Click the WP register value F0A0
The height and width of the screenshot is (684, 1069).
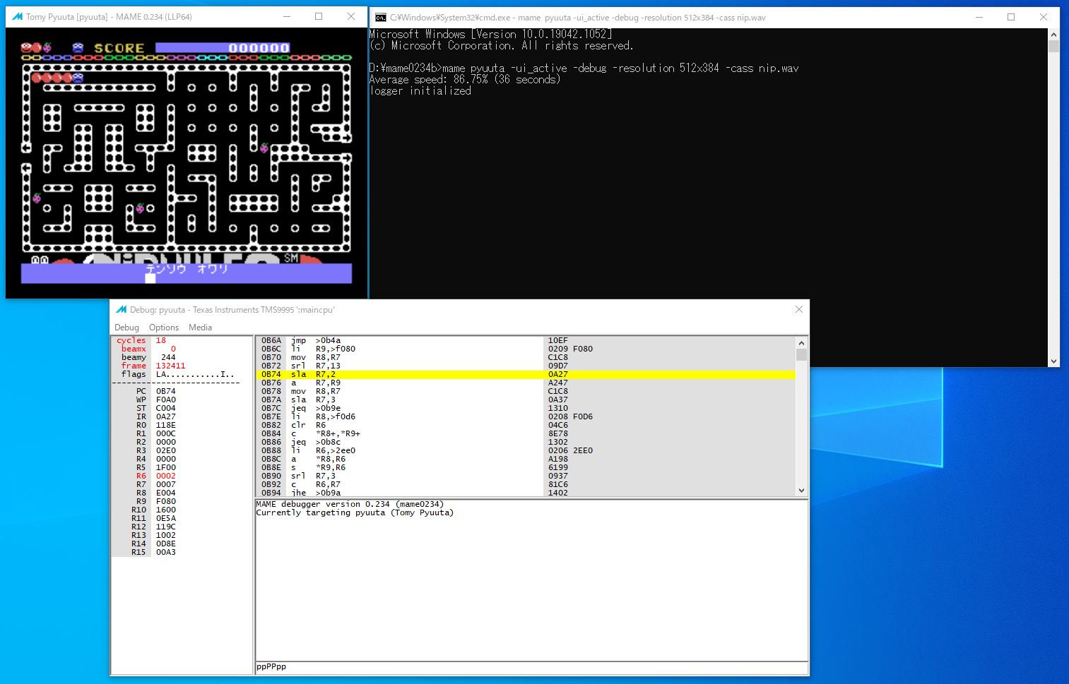pos(166,400)
